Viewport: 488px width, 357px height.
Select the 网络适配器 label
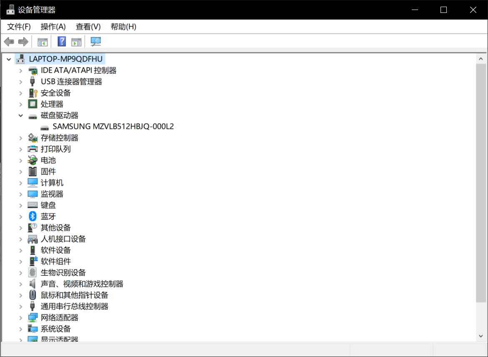pos(60,317)
